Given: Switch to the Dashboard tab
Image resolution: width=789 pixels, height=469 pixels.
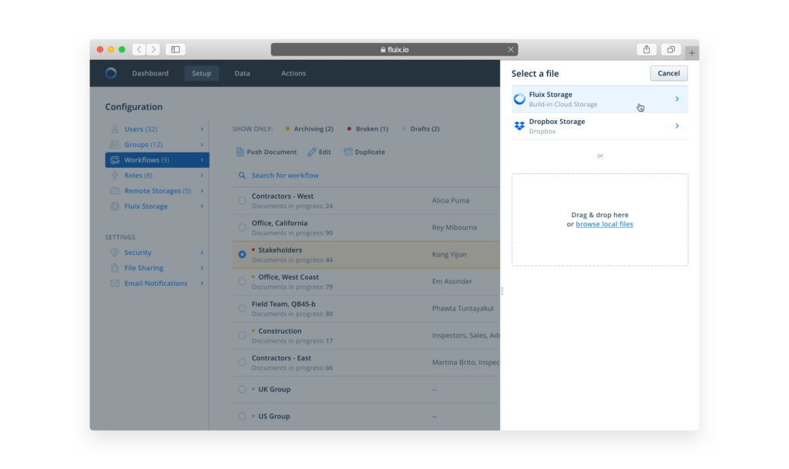Looking at the screenshot, I should pyautogui.click(x=150, y=73).
